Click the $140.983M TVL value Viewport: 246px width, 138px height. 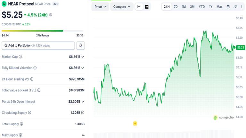pos(77,90)
